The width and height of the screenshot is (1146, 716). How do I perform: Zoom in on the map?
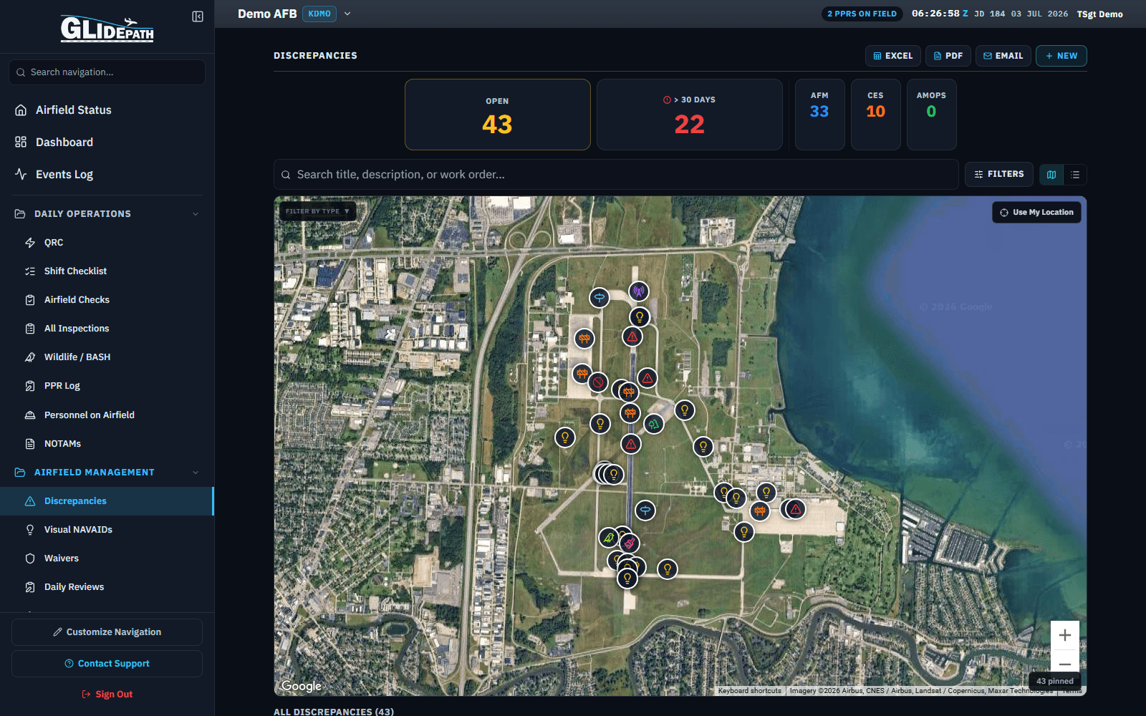(x=1065, y=635)
